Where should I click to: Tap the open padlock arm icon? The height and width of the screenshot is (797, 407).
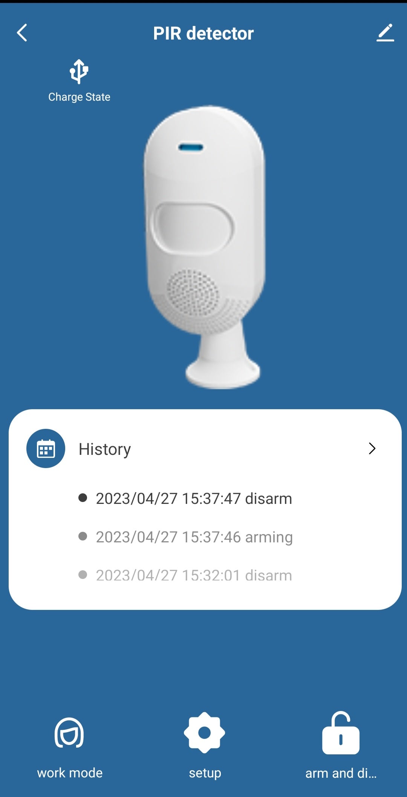(341, 733)
